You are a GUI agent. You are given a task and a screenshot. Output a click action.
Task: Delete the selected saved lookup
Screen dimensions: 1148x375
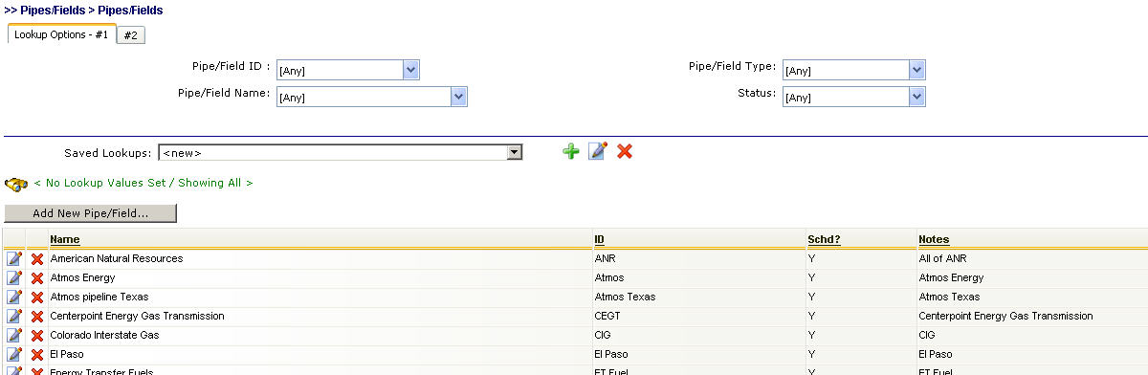pyautogui.click(x=625, y=151)
